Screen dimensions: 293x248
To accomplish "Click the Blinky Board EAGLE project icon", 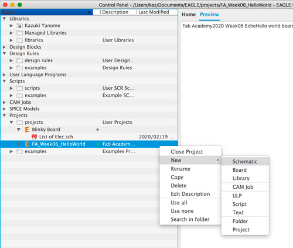I will pos(27,130).
